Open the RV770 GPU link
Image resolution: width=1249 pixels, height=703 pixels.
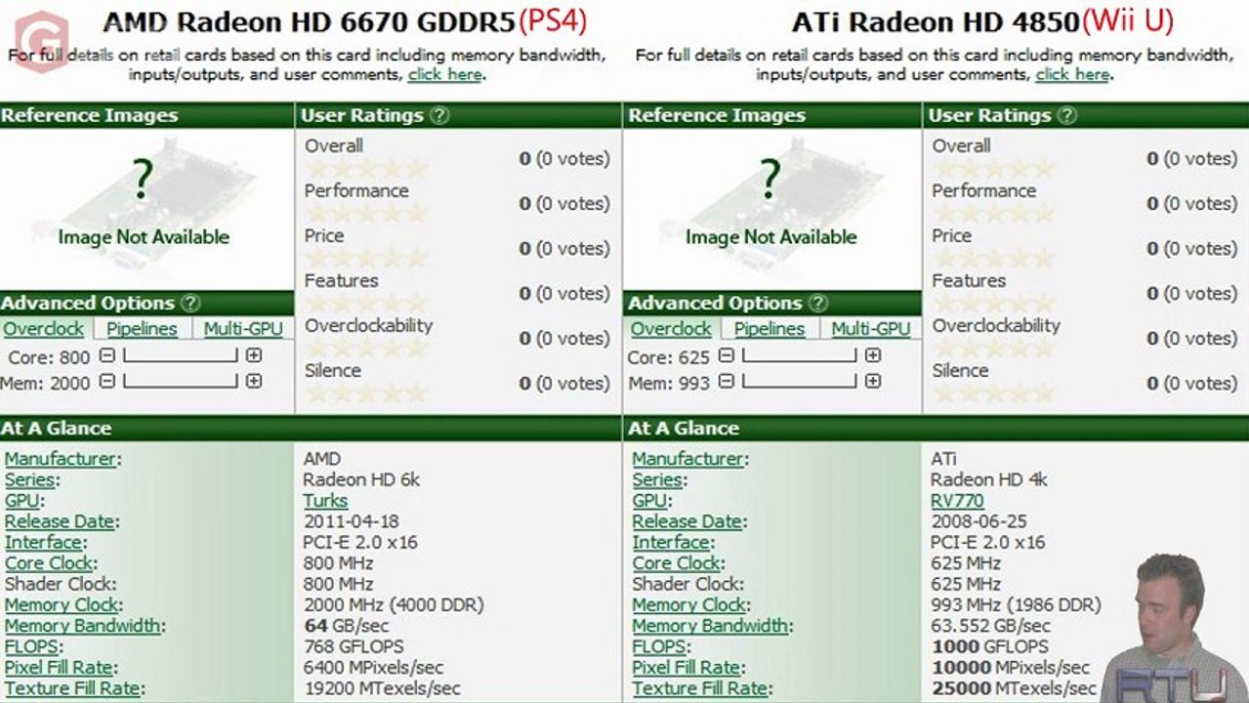957,501
